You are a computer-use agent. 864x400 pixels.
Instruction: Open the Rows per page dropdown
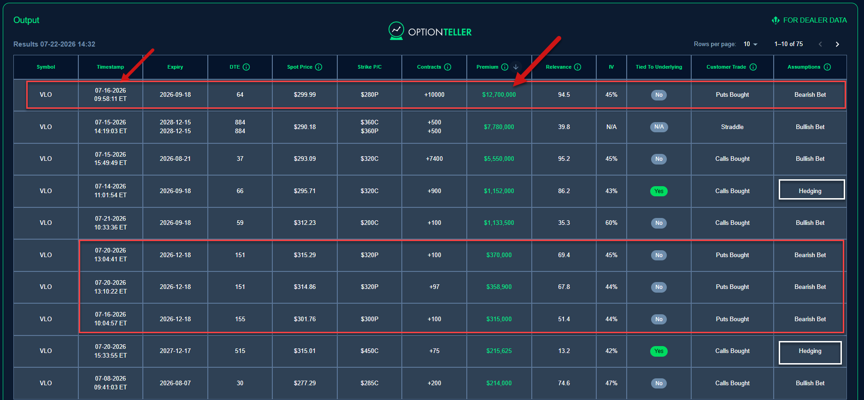750,44
